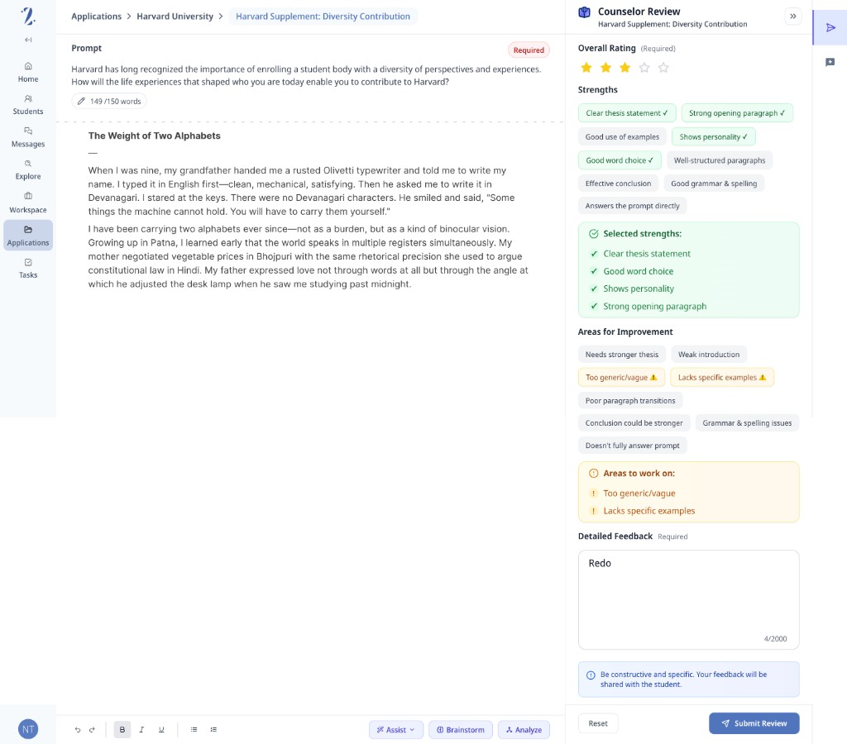
Task: Click the Required badge next to Prompt
Action: point(529,50)
